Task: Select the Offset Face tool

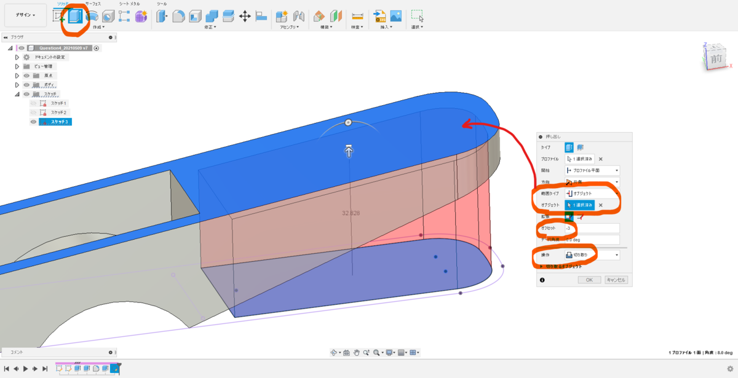Action: [228, 17]
